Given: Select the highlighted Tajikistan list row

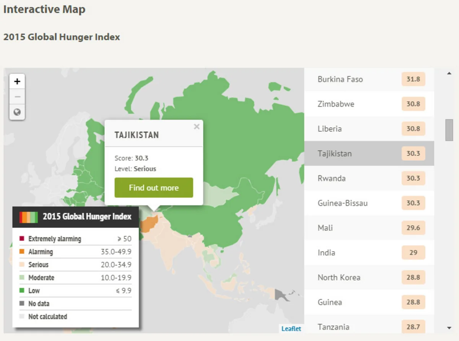Looking at the screenshot, I should [x=369, y=154].
